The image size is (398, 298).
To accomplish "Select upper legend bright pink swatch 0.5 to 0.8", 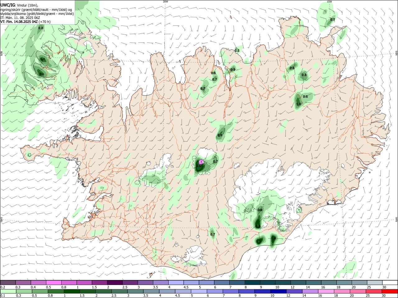I will (53, 283).
